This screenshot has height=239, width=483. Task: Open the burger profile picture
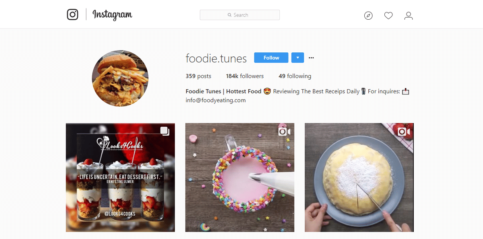pos(120,78)
